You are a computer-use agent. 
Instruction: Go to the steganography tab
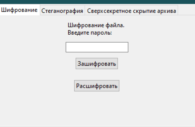point(62,11)
